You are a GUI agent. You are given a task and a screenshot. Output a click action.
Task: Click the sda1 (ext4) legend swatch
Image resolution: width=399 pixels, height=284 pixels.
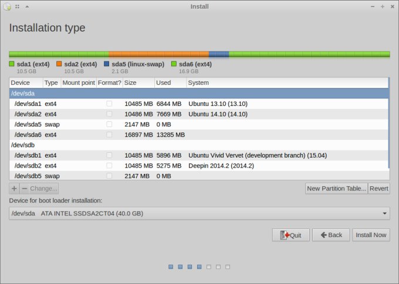coord(12,64)
